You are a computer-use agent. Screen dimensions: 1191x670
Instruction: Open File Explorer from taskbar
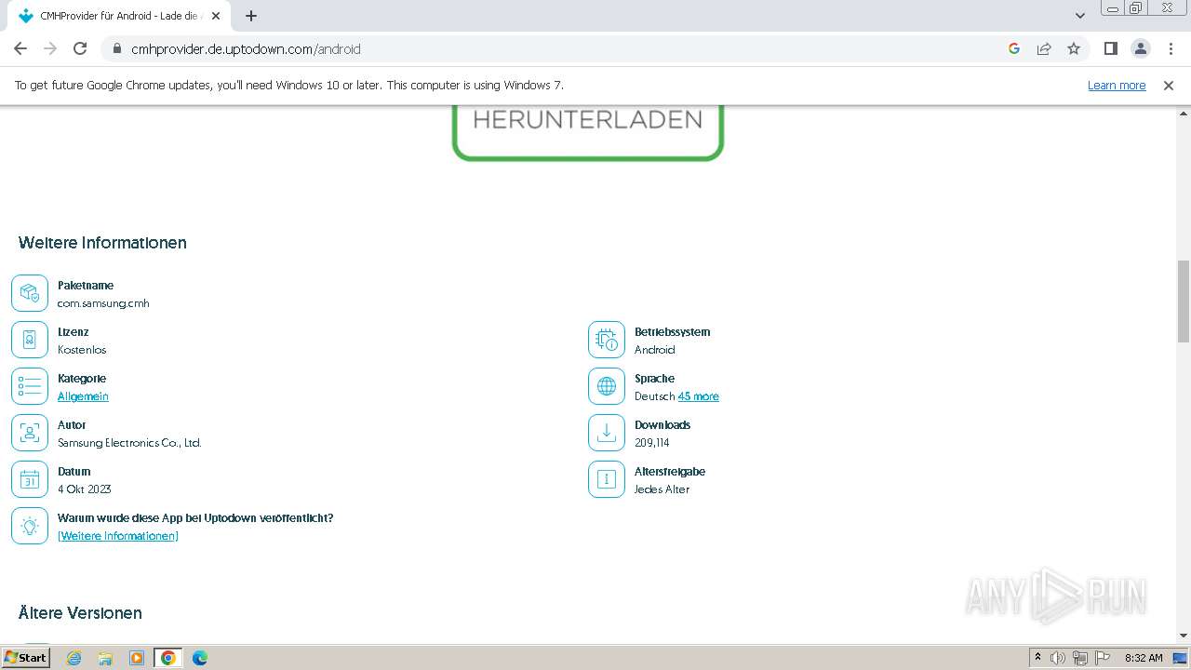tap(105, 658)
